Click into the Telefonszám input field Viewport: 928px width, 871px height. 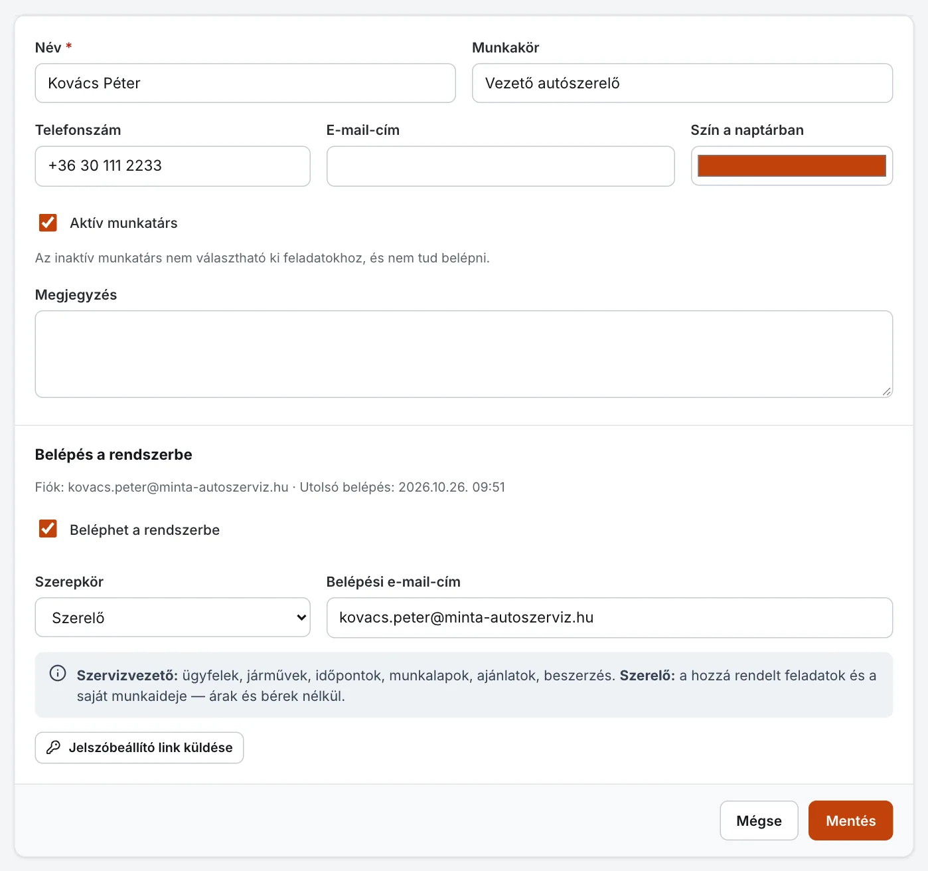pos(173,166)
